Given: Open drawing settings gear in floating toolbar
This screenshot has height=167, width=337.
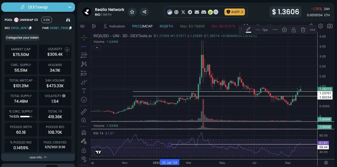Looking at the screenshot, I should [284, 30].
